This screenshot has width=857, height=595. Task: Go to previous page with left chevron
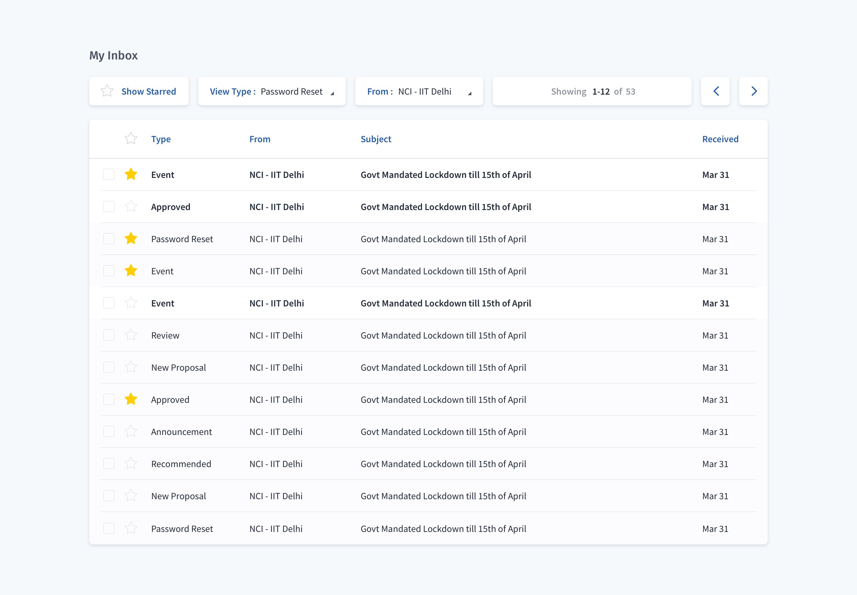click(715, 91)
